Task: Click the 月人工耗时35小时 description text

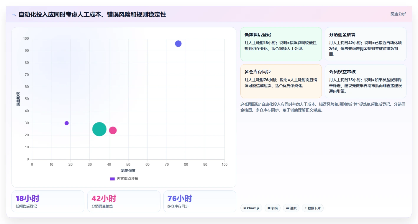Action: 365,86
